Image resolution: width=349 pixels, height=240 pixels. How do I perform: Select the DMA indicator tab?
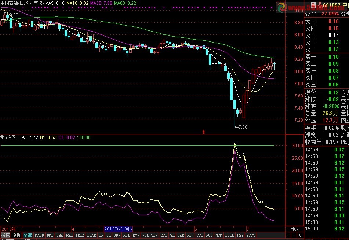(x=60, y=235)
